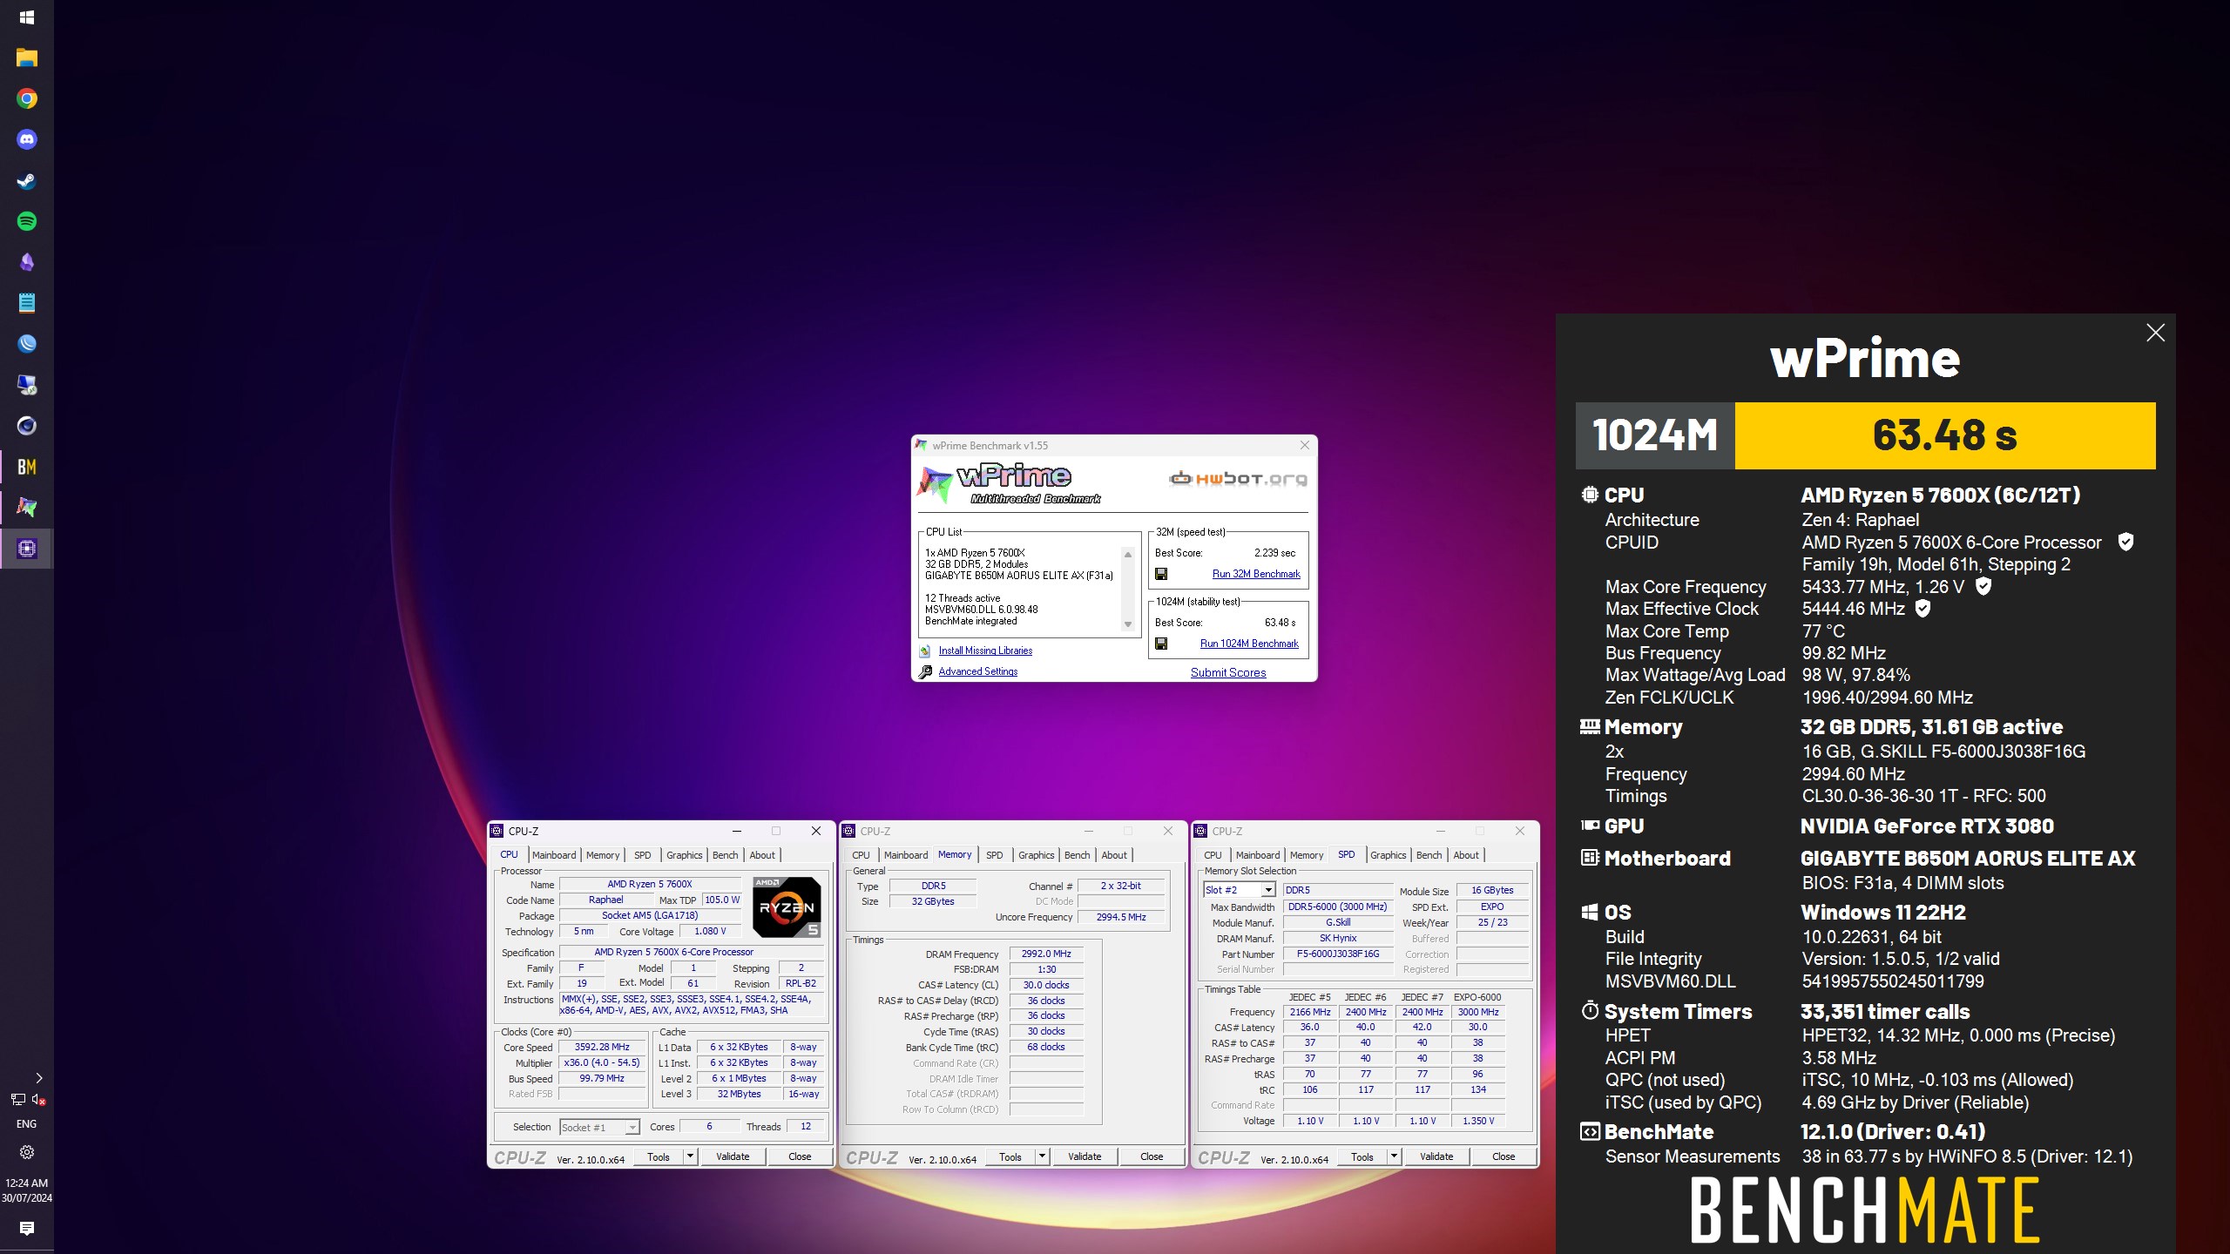This screenshot has height=1254, width=2230.
Task: Open the Install Missing Libraries link
Action: pyautogui.click(x=985, y=651)
